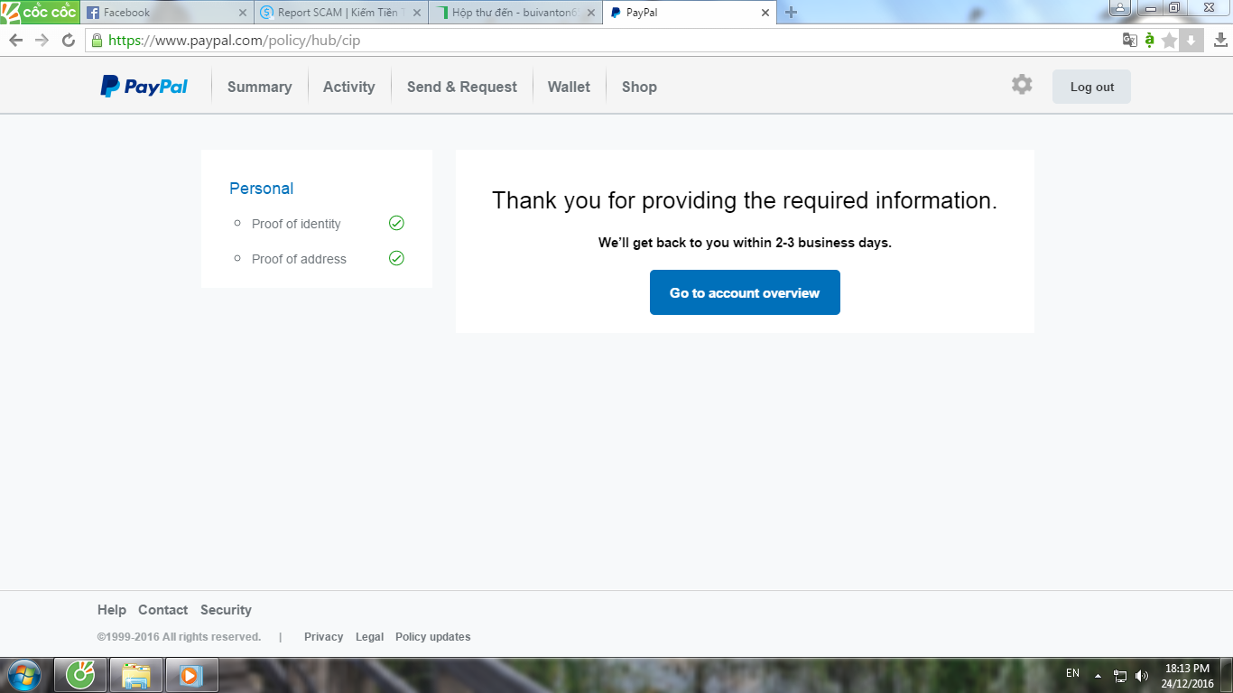The width and height of the screenshot is (1233, 693).
Task: Click the volume speaker tray icon
Action: pos(1142,675)
